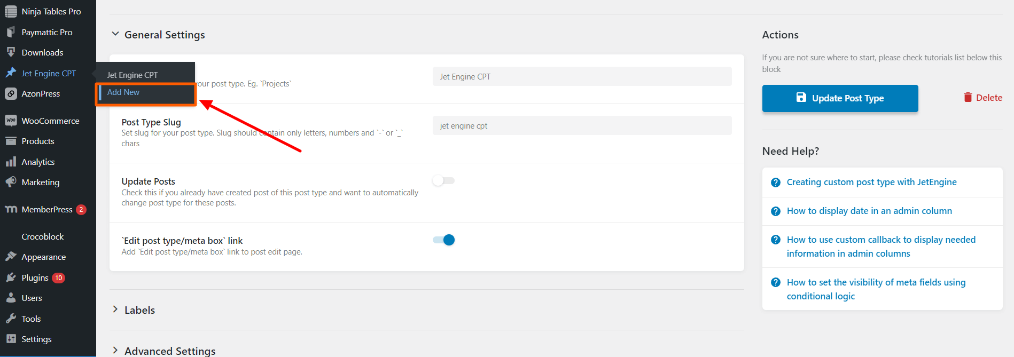Click the Need Help? heading
The width and height of the screenshot is (1014, 357).
(790, 151)
